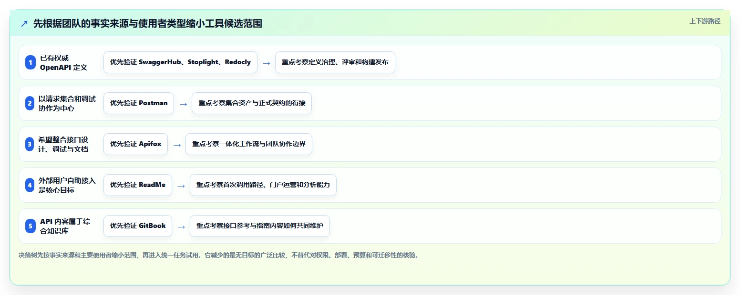Click the 重点考察首次调用路径、门户运营和分析能力 box
The height and width of the screenshot is (295, 740).
pos(263,185)
